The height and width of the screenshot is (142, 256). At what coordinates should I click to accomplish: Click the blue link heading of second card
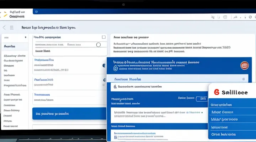(x=44, y=60)
